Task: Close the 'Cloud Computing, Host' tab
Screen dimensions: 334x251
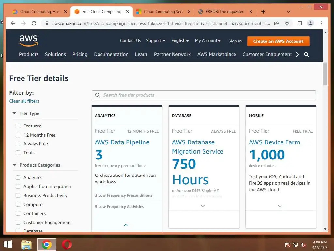Action: pos(66,12)
